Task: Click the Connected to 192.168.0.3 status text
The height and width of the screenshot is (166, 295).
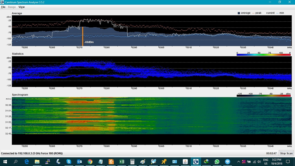Action: (32, 153)
